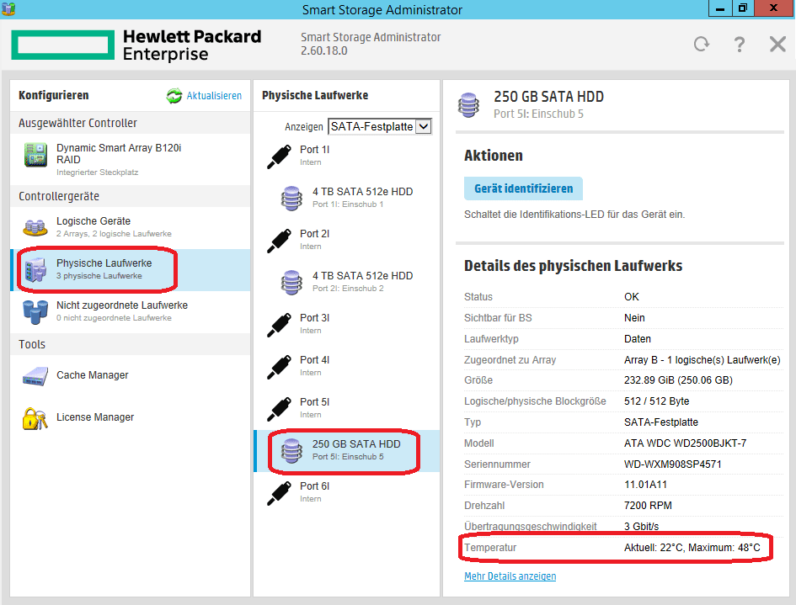Close the window with the red title bar button
This screenshot has height=605, width=796.
click(x=773, y=8)
